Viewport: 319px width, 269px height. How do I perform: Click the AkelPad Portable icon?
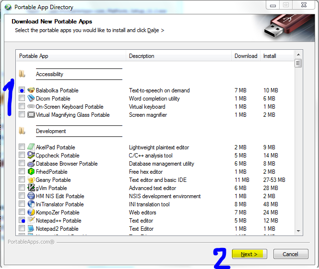(31, 147)
